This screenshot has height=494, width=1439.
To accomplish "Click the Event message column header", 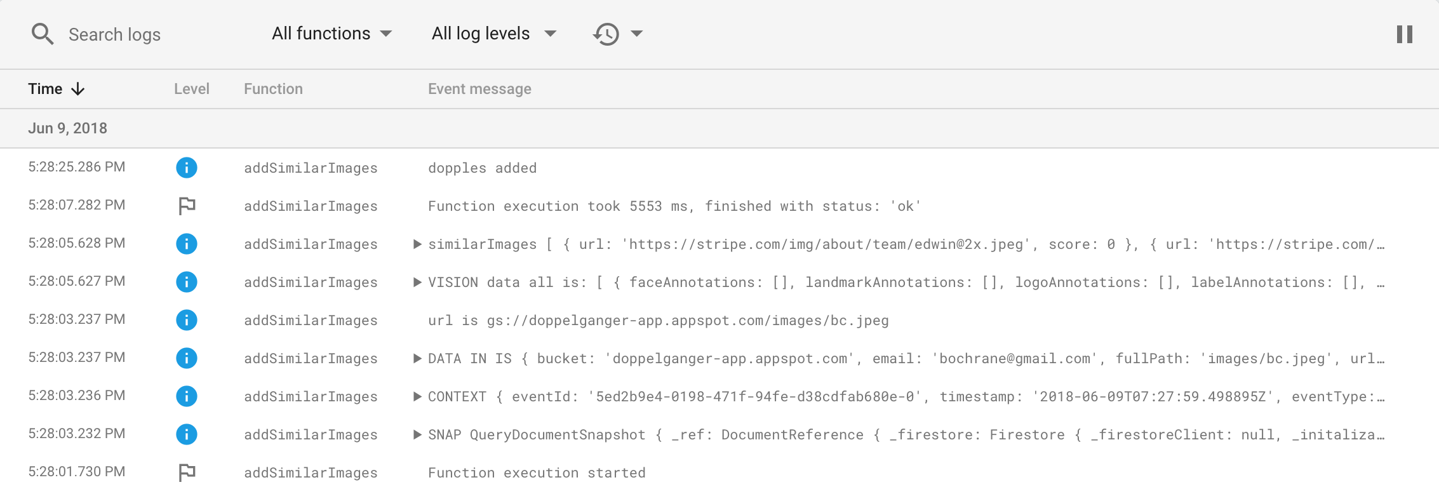I will (479, 89).
